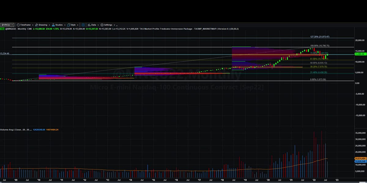Viewport: 367px width, 183px height.
Task: Click the green TA study badge
Action: 2,28
